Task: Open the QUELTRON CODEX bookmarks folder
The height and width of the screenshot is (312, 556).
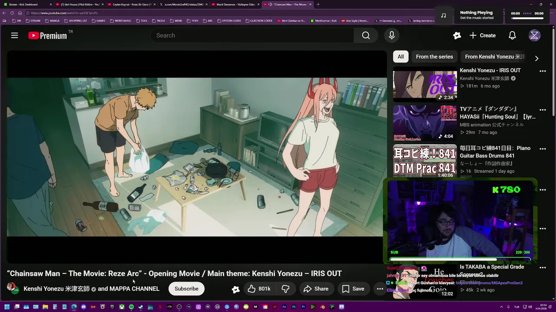Action: (x=259, y=21)
